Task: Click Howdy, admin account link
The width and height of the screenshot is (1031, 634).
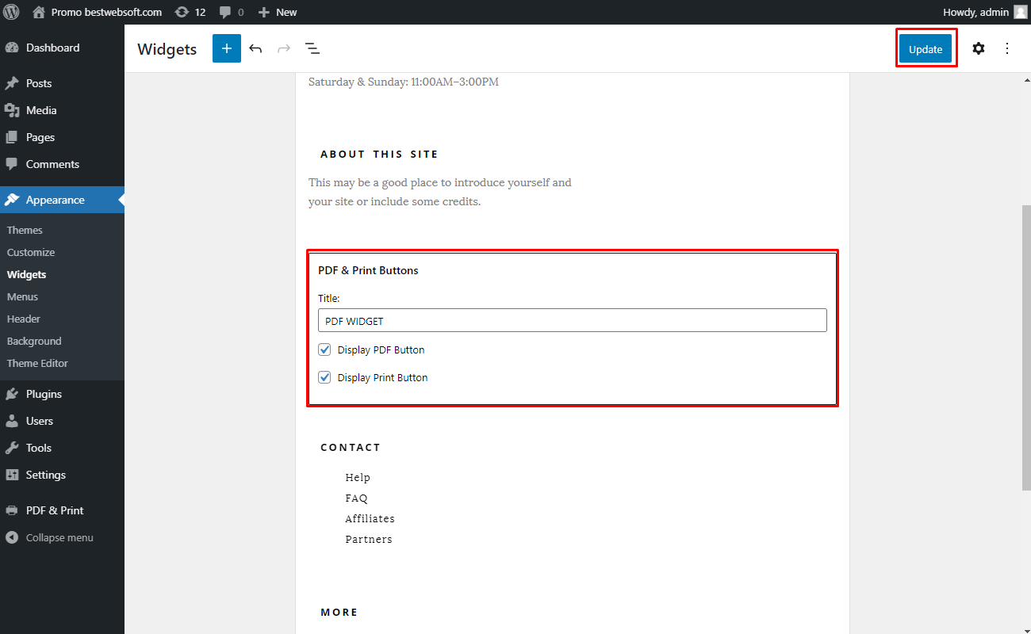Action: [x=975, y=12]
